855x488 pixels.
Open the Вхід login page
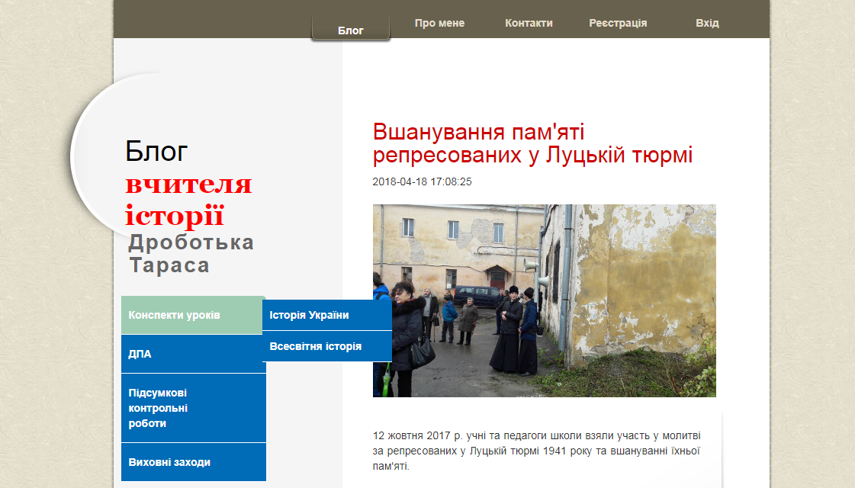point(707,23)
